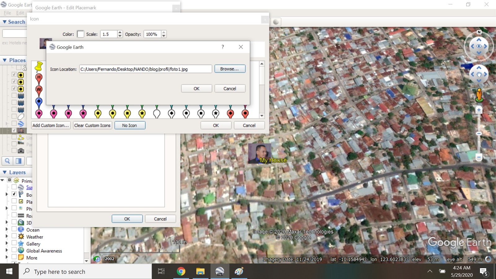Open the File menu
The image size is (496, 279).
tap(7, 13)
